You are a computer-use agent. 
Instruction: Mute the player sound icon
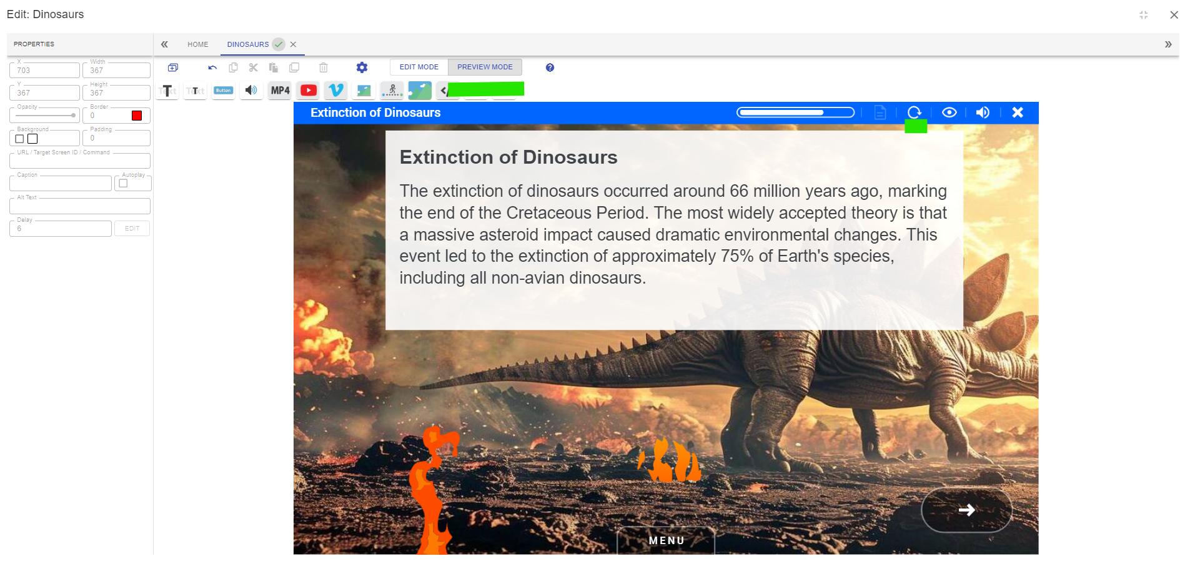[x=983, y=112]
